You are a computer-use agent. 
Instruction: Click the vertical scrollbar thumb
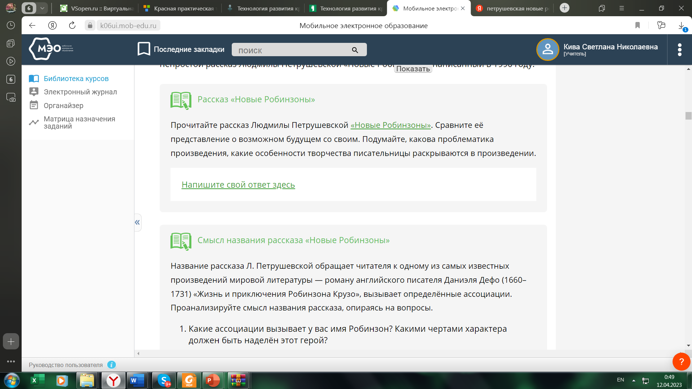coord(688,116)
